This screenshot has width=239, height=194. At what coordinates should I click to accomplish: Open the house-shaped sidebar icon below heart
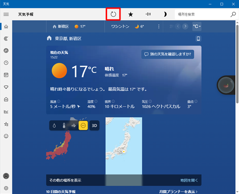(x=6, y=99)
